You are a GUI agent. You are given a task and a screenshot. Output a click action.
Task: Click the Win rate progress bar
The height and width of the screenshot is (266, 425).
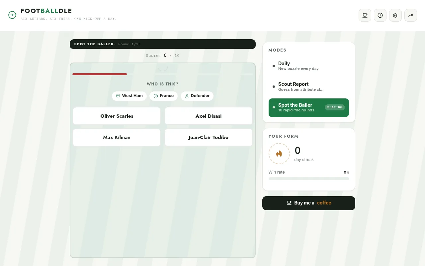click(x=309, y=179)
